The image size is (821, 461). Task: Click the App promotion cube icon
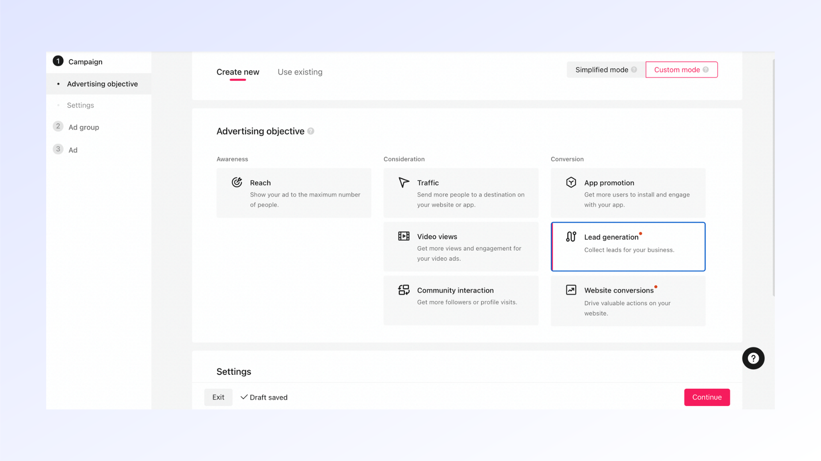click(571, 182)
